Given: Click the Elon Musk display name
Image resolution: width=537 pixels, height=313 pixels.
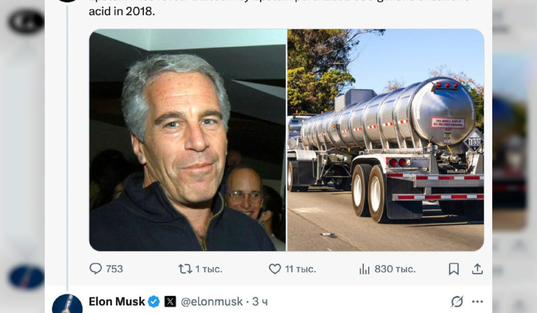Looking at the screenshot, I should point(117,302).
